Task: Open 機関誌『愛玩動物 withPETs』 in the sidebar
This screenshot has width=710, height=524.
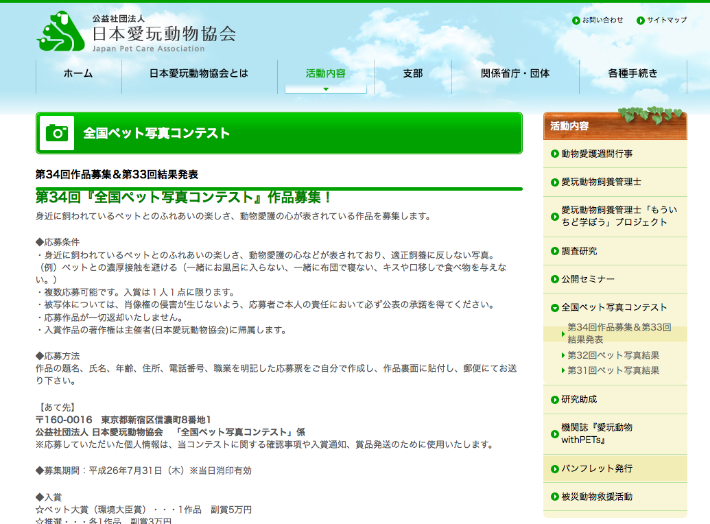Action: point(597,433)
